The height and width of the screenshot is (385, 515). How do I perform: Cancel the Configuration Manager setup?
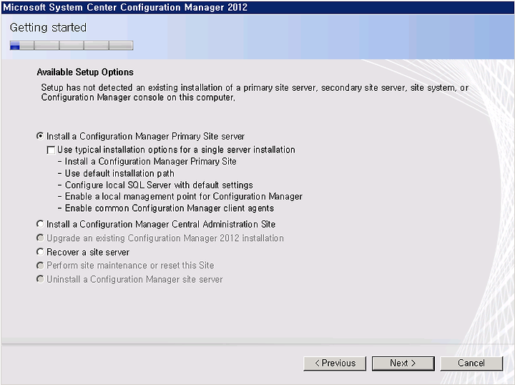(x=471, y=364)
